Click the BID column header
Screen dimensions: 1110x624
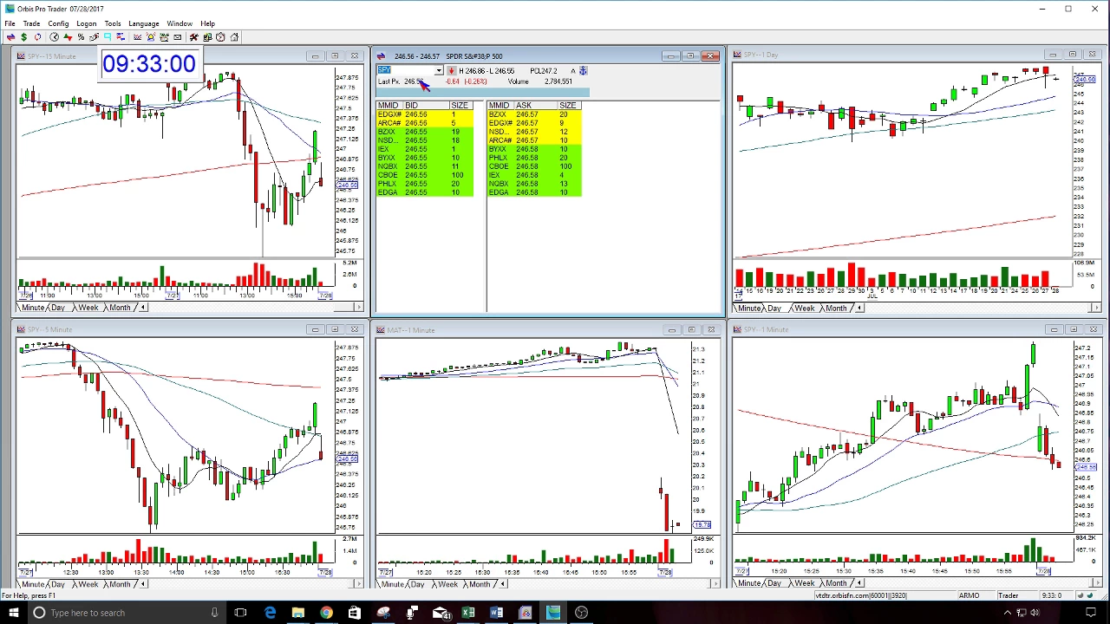click(x=425, y=105)
